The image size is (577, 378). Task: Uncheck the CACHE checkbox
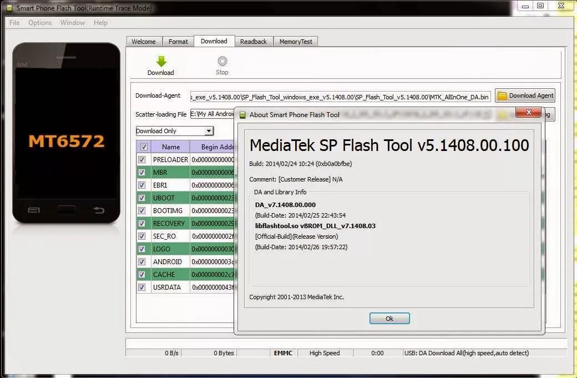pyautogui.click(x=141, y=275)
